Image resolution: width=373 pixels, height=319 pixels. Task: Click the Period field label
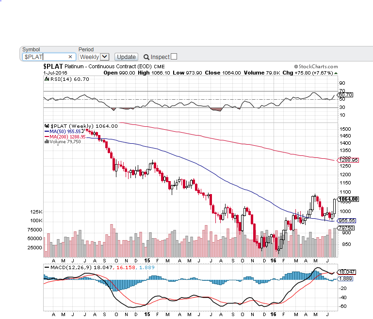(86, 49)
